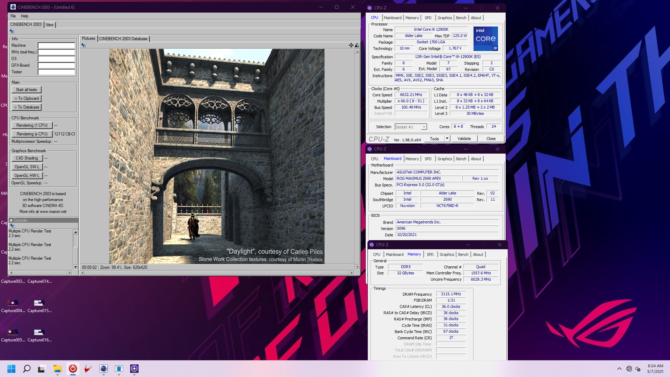Open the Help menu in CINEBENCH
The image size is (670, 377).
click(24, 16)
